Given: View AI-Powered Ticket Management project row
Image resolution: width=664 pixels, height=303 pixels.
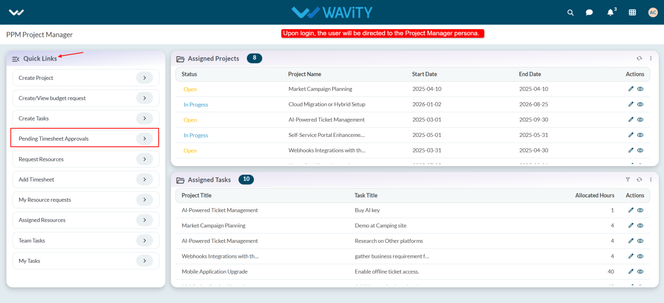Looking at the screenshot, I should 640,120.
